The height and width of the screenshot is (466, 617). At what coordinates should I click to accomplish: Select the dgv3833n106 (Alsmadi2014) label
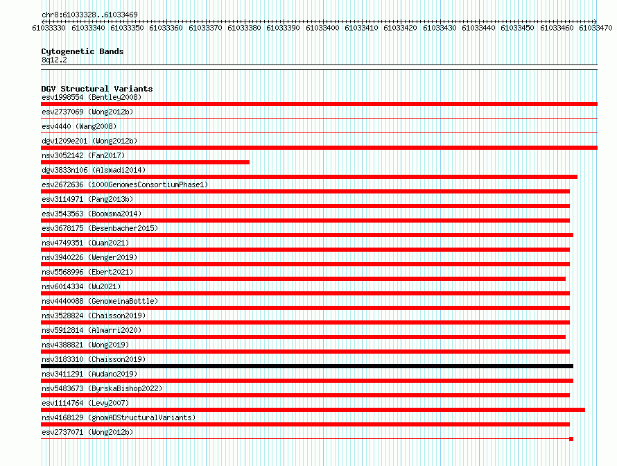pyautogui.click(x=94, y=170)
